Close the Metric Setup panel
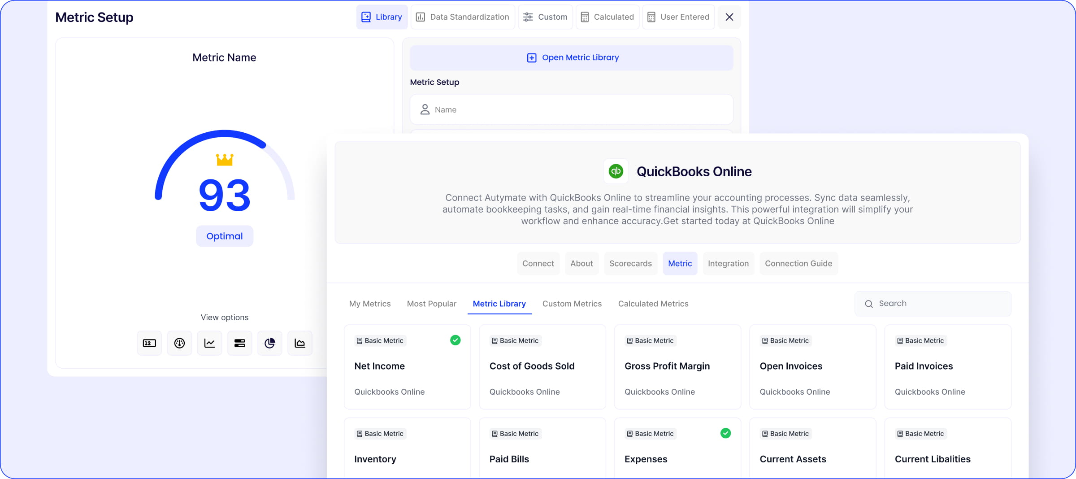 pos(729,17)
